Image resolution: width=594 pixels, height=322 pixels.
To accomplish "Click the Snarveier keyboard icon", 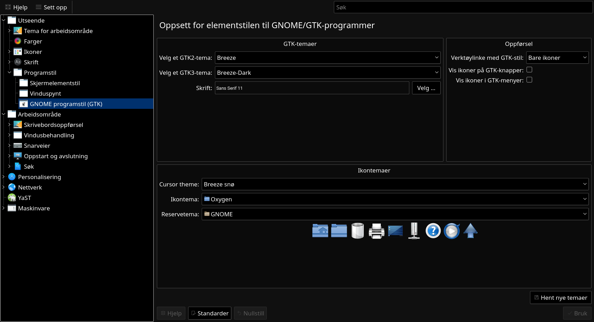I will coord(18,146).
